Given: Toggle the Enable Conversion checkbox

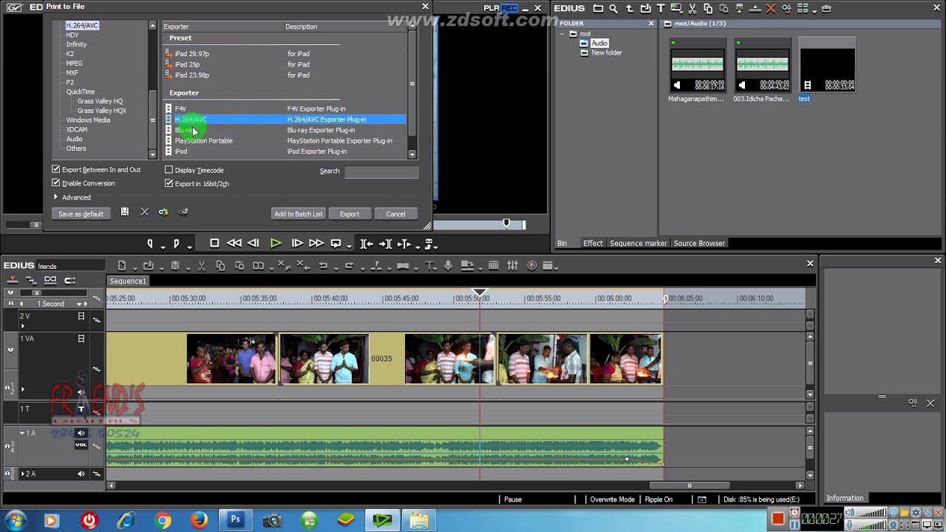Looking at the screenshot, I should (56, 183).
